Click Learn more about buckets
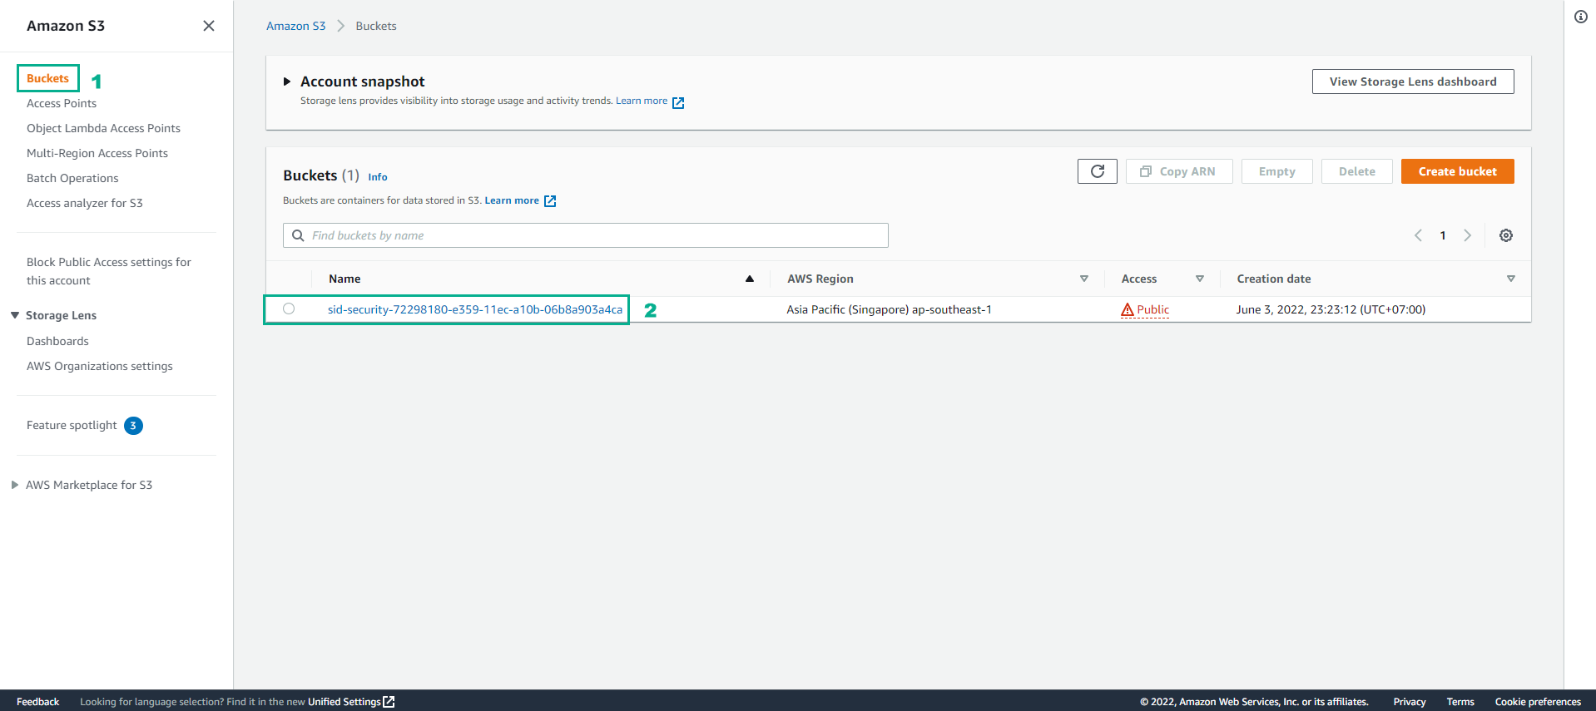Image resolution: width=1596 pixels, height=711 pixels. (512, 200)
